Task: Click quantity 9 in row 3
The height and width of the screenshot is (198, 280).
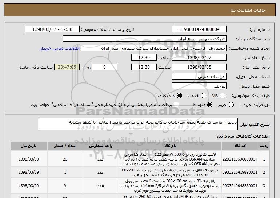Action: (65, 186)
